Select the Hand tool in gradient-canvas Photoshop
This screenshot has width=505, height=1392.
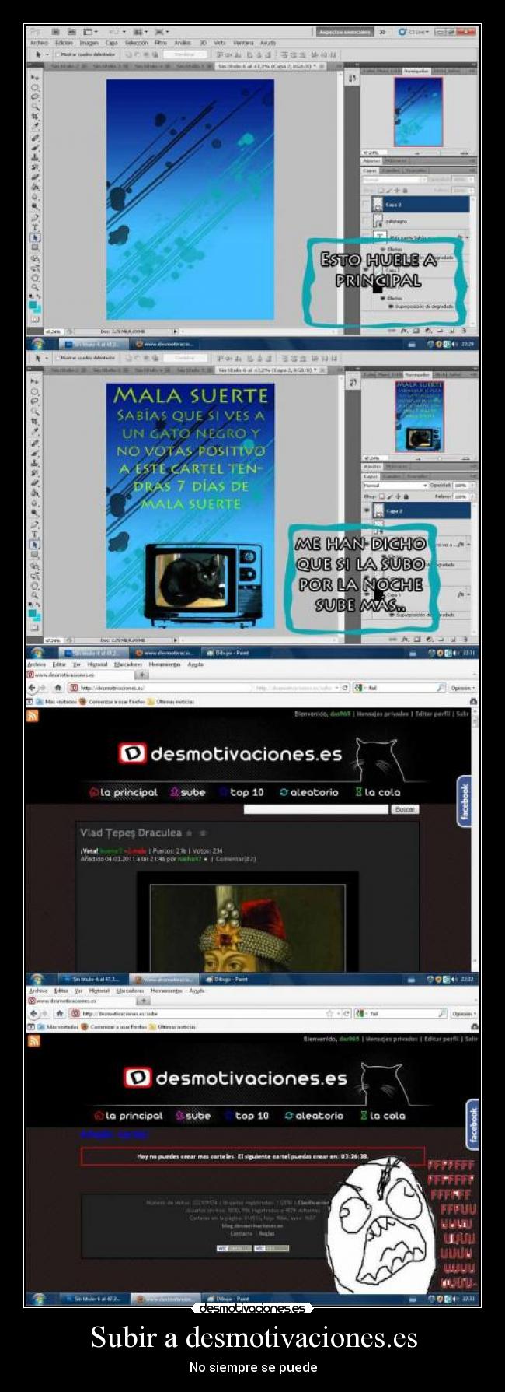(x=36, y=278)
